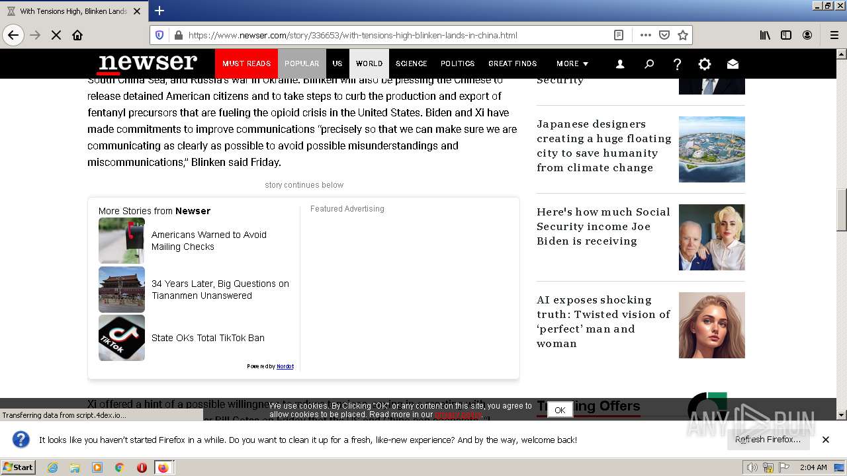The image size is (847, 476).
Task: Open Chrome from taskbar
Action: coord(119,467)
